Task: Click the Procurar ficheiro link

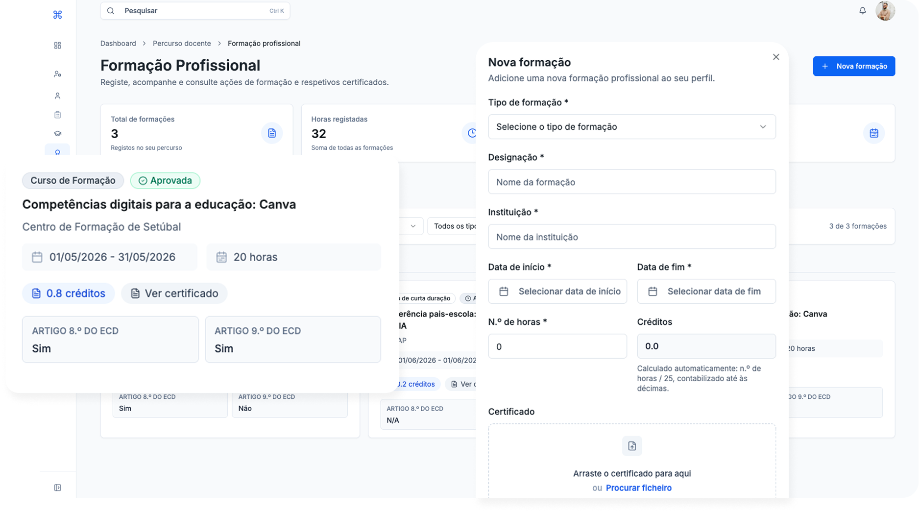Action: (639, 488)
